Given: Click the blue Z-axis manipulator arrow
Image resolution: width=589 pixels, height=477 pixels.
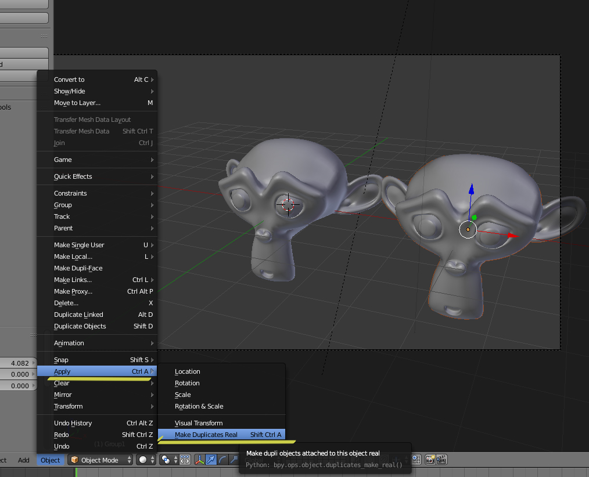Looking at the screenshot, I should 471,190.
